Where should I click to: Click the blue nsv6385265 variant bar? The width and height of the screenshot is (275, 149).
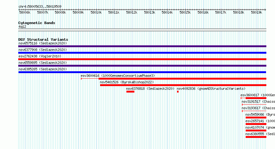coord(142,72)
